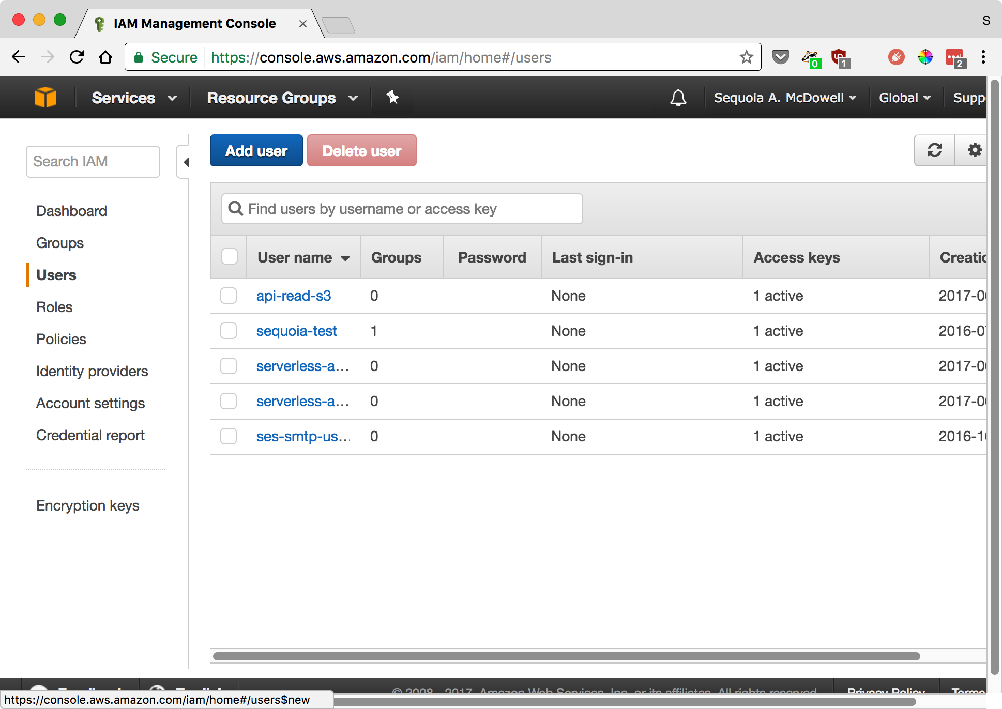Open the table settings gear
This screenshot has height=709, width=1002.
974,150
